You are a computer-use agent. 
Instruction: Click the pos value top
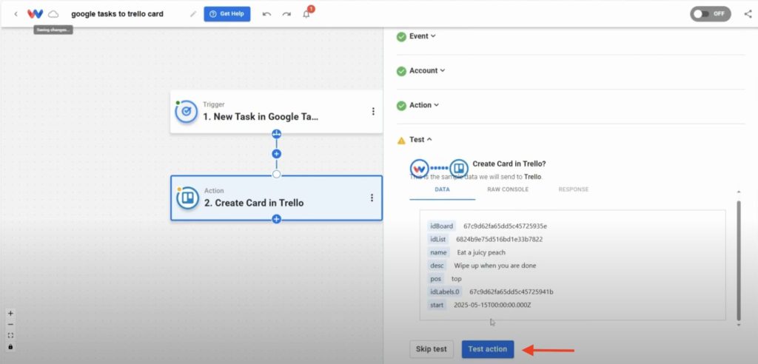coord(456,279)
